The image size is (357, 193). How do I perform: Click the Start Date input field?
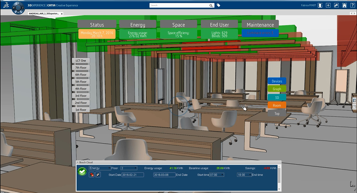[x=132, y=175]
